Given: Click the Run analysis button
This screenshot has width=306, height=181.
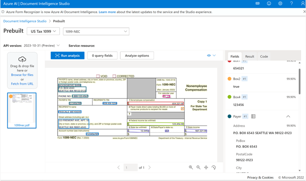Looking at the screenshot, I should tap(68, 56).
